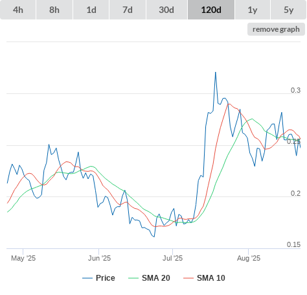Click the red SMA 10 legend marker
This screenshot has height=295, width=307.
point(188,278)
